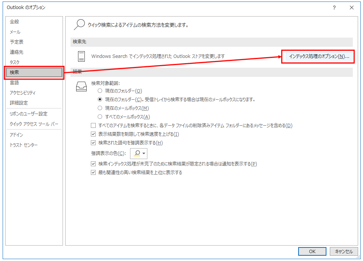Switch to 詳細設定 options category
The image size is (363, 261).
pyautogui.click(x=34, y=103)
